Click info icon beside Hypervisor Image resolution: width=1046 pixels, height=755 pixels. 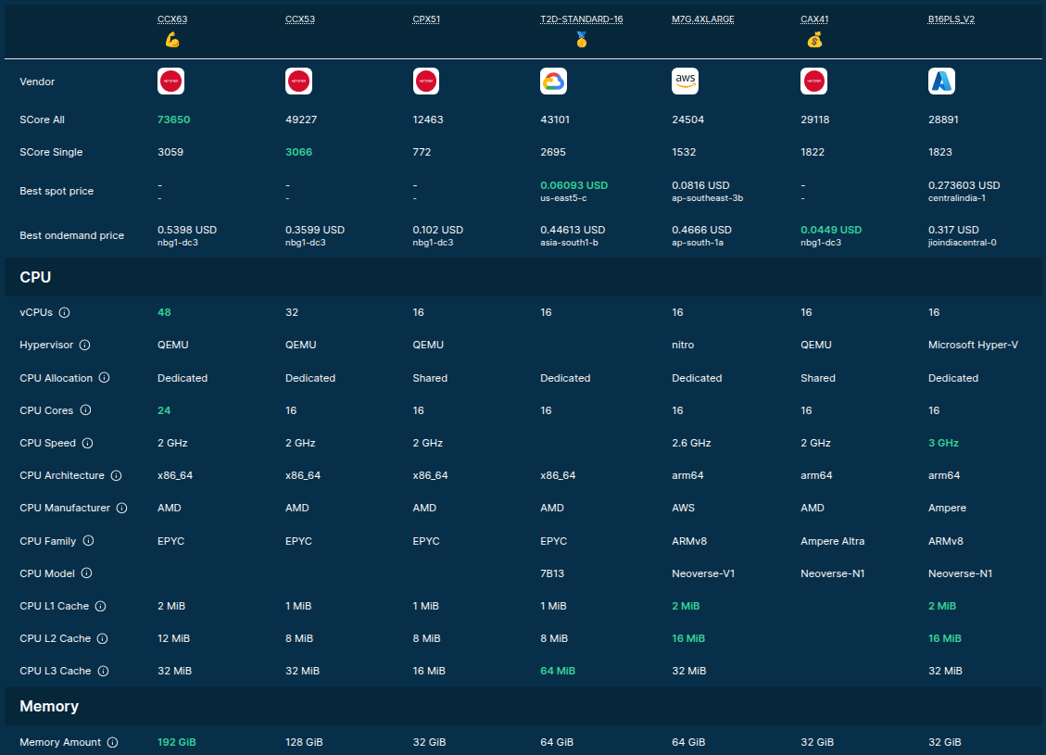click(85, 346)
